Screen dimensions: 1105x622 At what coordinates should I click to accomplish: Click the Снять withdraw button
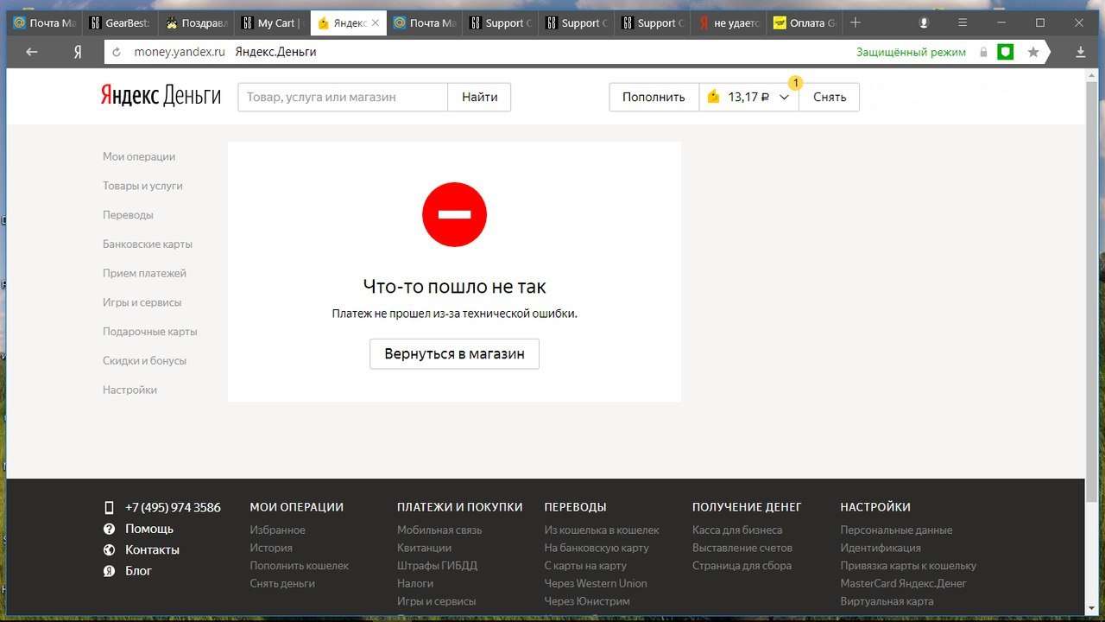830,97
